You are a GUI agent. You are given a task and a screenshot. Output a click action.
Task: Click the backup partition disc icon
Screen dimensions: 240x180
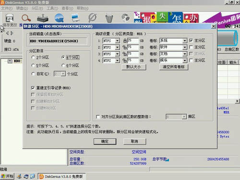[126, 18]
